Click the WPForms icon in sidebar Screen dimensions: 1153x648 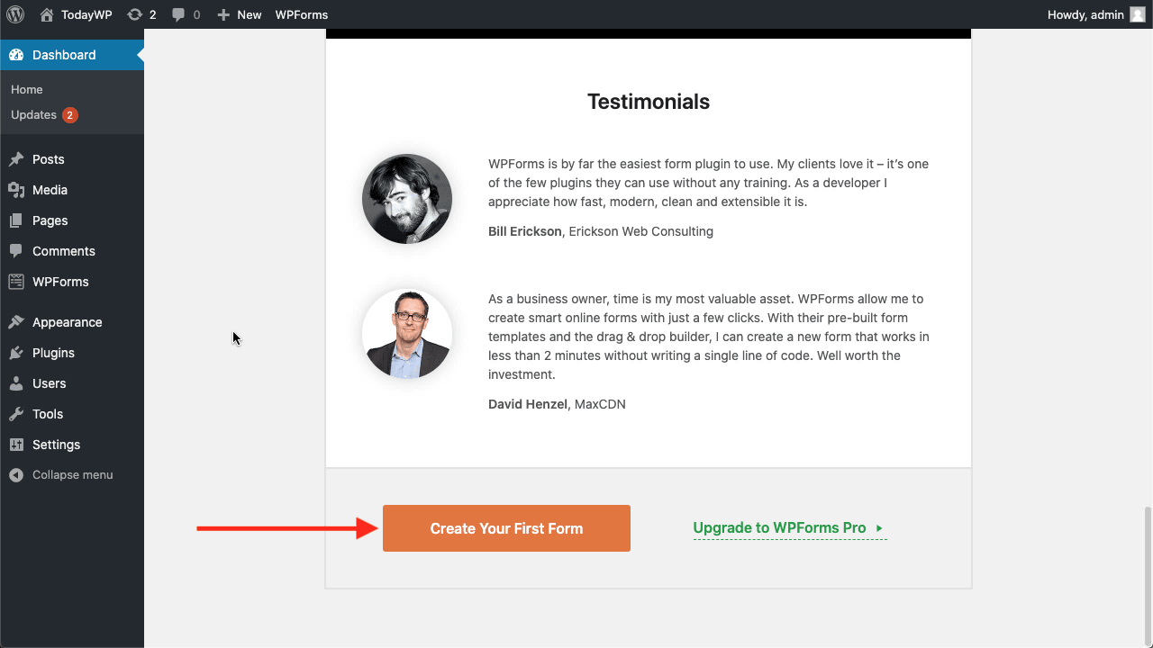16,282
